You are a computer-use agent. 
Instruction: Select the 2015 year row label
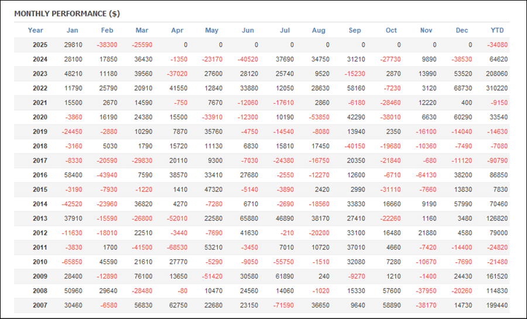tap(40, 190)
